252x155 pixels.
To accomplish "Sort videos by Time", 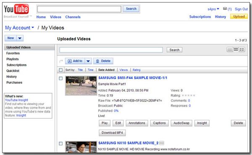I will tap(90, 70).
